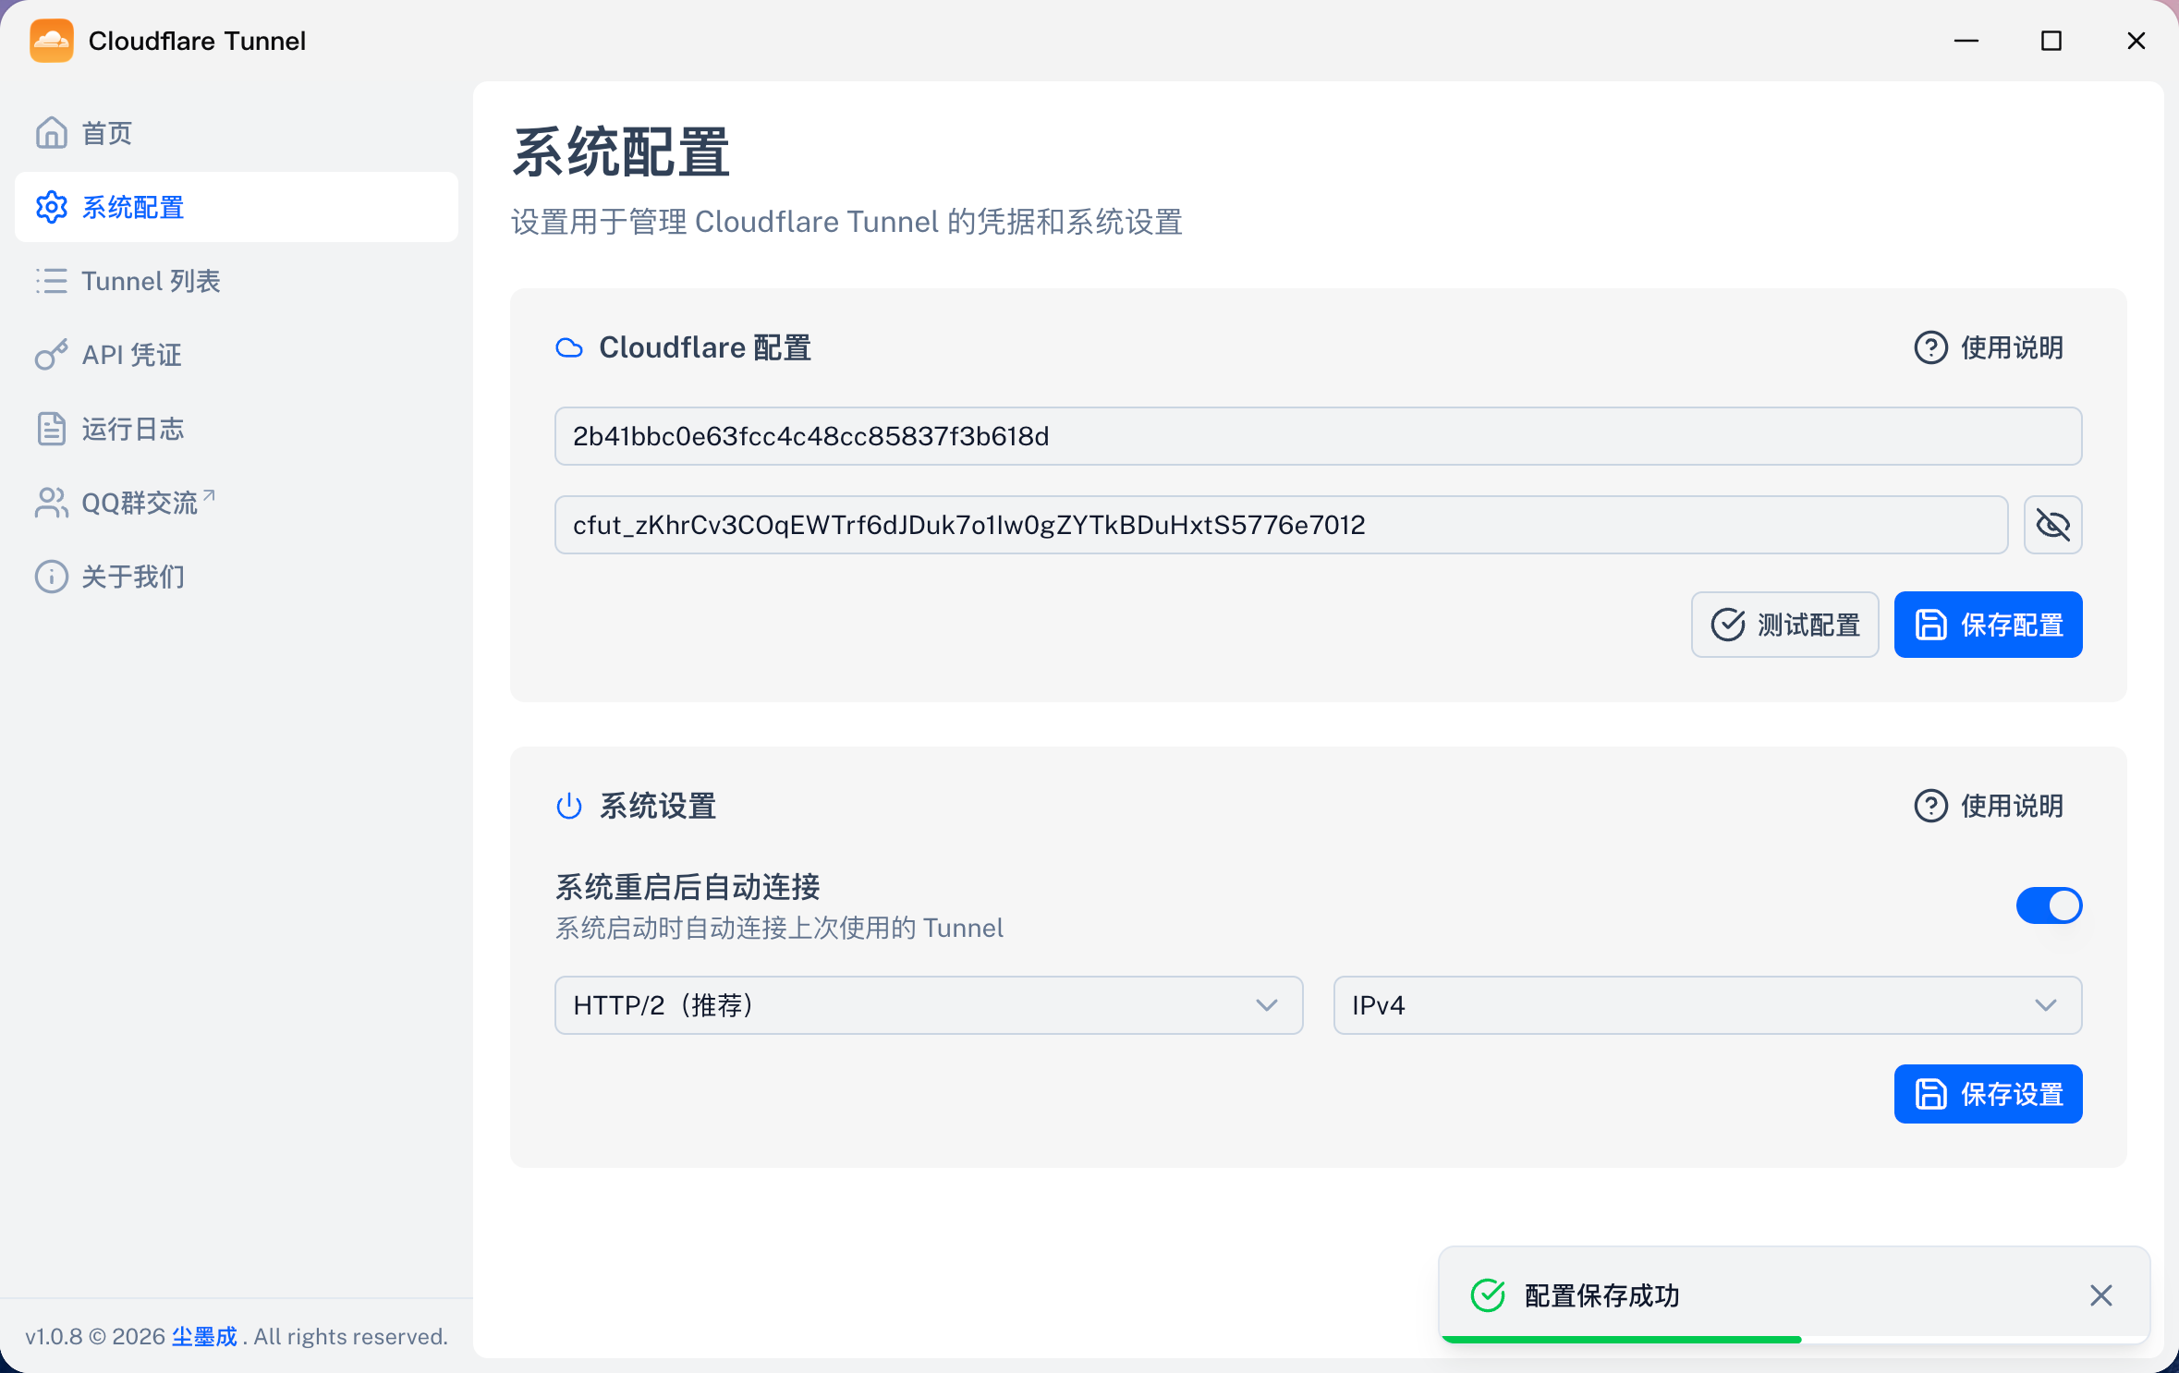Open the 尘墨成 author link in footer
This screenshot has width=2179, height=1373.
pyautogui.click(x=204, y=1336)
